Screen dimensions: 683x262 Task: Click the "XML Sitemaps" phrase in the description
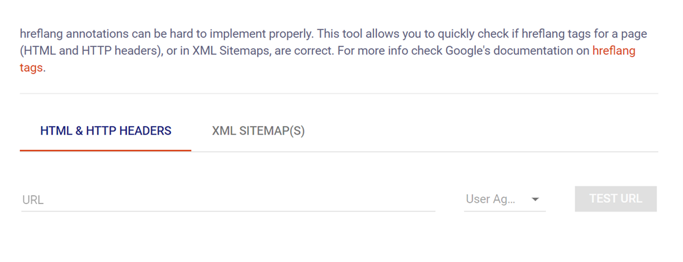231,51
